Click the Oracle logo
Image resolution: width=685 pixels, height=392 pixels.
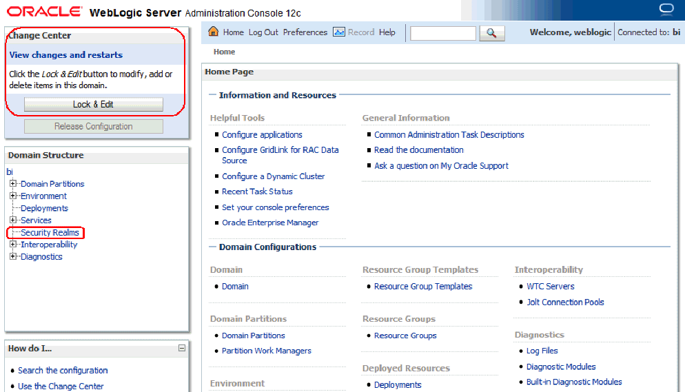pos(44,11)
